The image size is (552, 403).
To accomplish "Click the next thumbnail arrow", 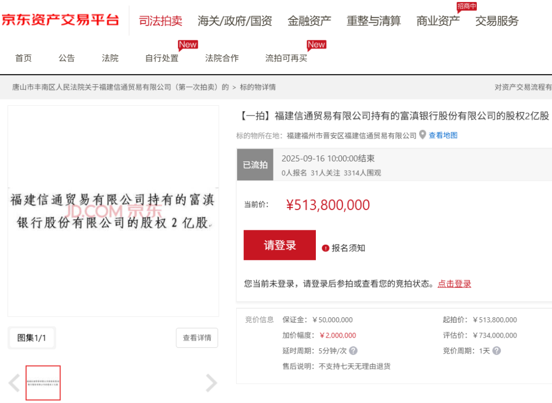I will [211, 383].
